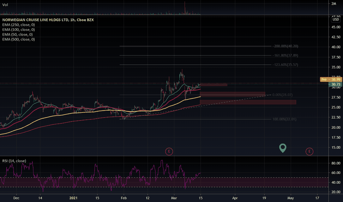343x202 pixels.
Task: Click the 15.00 price axis value
Action: (336, 147)
